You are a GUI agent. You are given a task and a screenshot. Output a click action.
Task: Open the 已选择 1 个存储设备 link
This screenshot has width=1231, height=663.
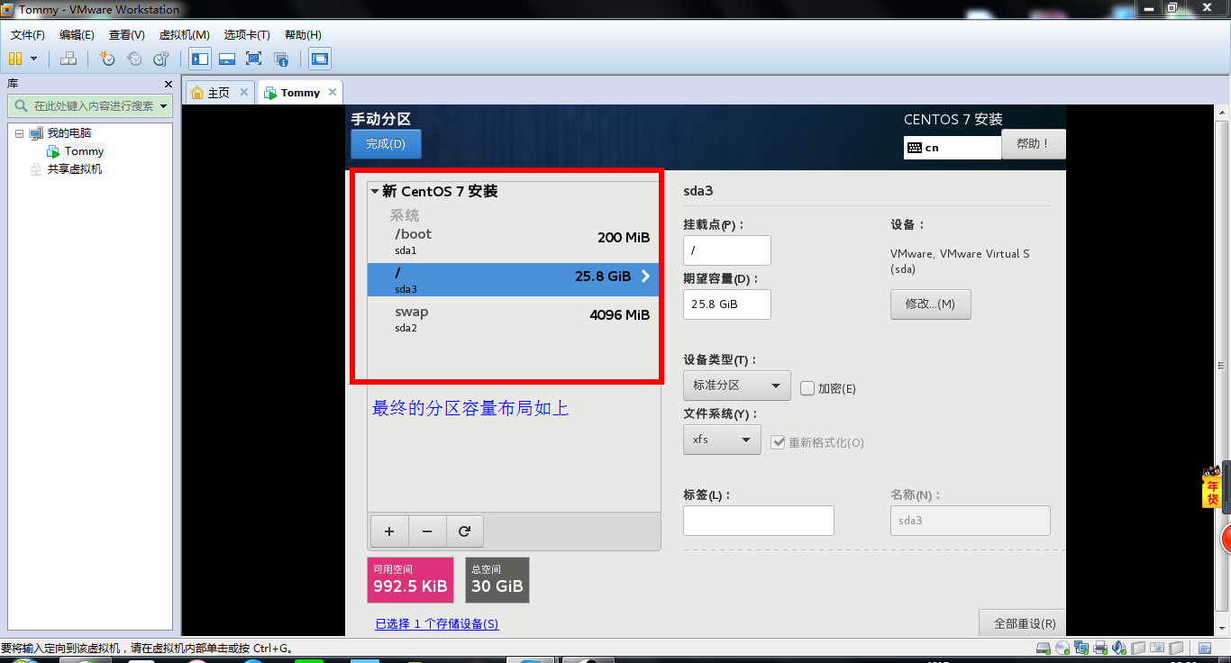(x=437, y=623)
